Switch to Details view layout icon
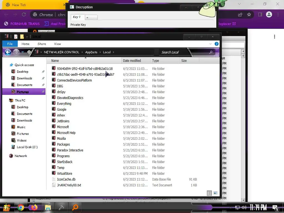The image size is (284, 213). click(x=209, y=193)
